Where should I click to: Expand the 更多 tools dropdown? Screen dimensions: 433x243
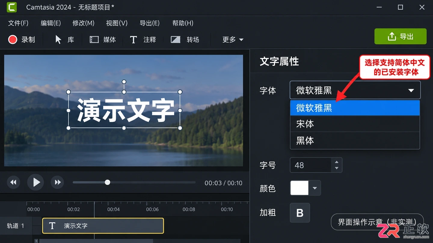click(233, 40)
